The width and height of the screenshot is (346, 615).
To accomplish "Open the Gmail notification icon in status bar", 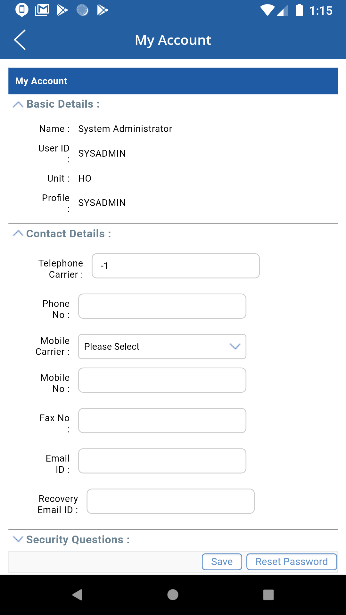I will click(x=42, y=10).
